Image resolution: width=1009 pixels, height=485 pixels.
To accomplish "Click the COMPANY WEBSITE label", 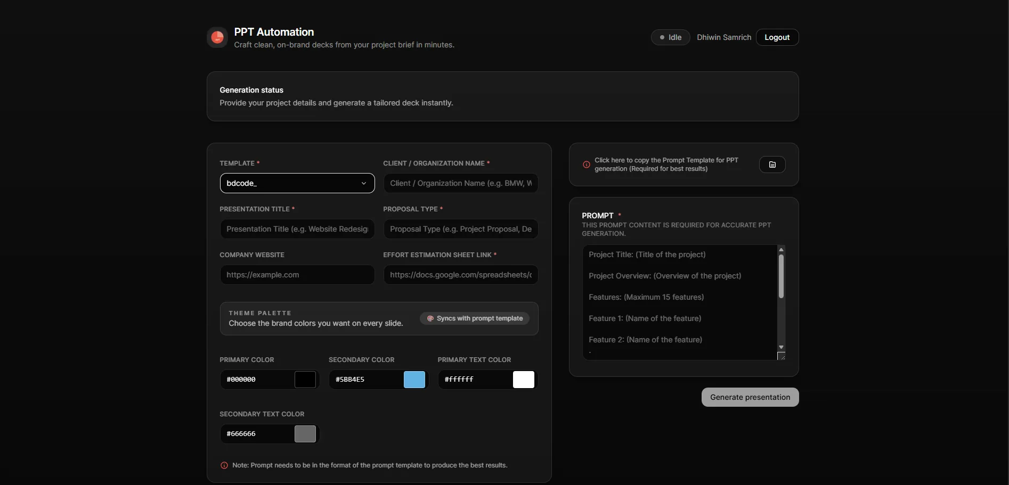I will (x=252, y=255).
